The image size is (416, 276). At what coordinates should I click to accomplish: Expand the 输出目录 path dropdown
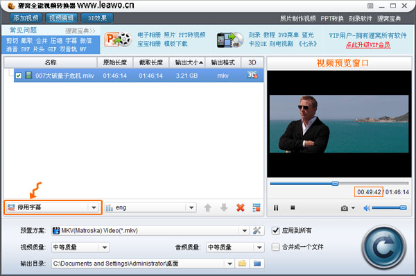(229, 264)
